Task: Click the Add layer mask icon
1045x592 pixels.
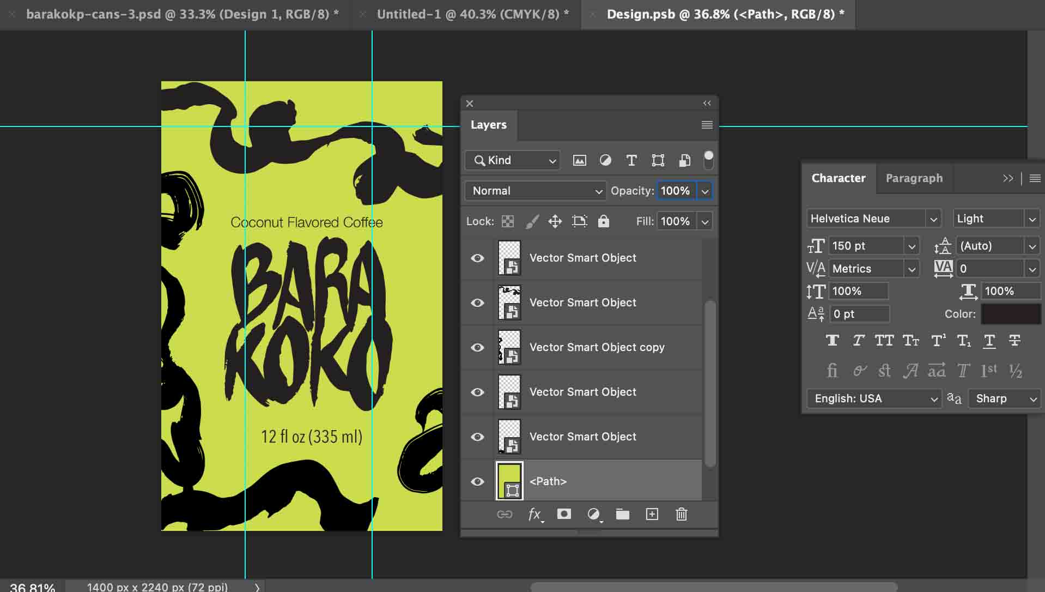Action: [x=564, y=514]
